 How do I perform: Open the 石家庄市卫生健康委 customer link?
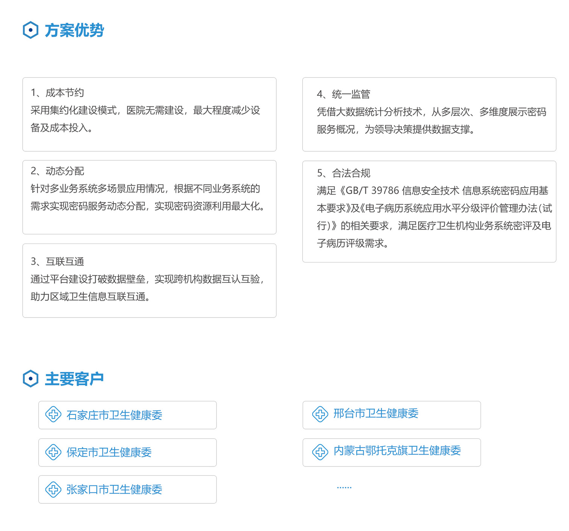pos(114,415)
